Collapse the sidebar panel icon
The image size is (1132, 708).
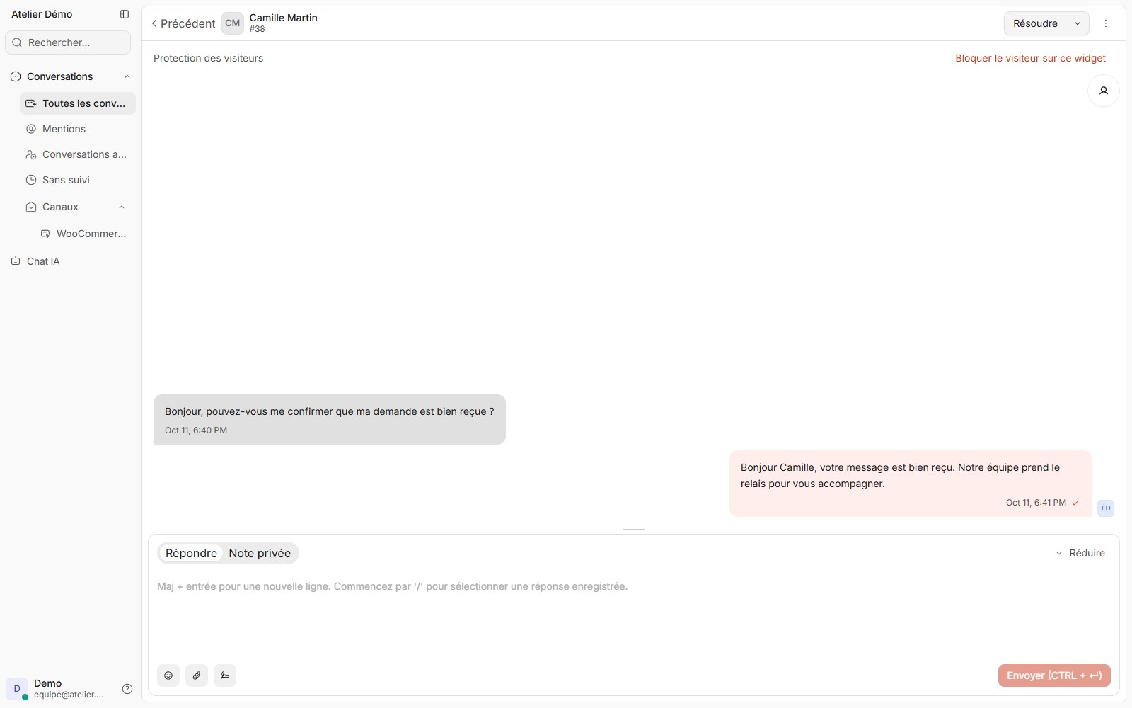(x=125, y=14)
